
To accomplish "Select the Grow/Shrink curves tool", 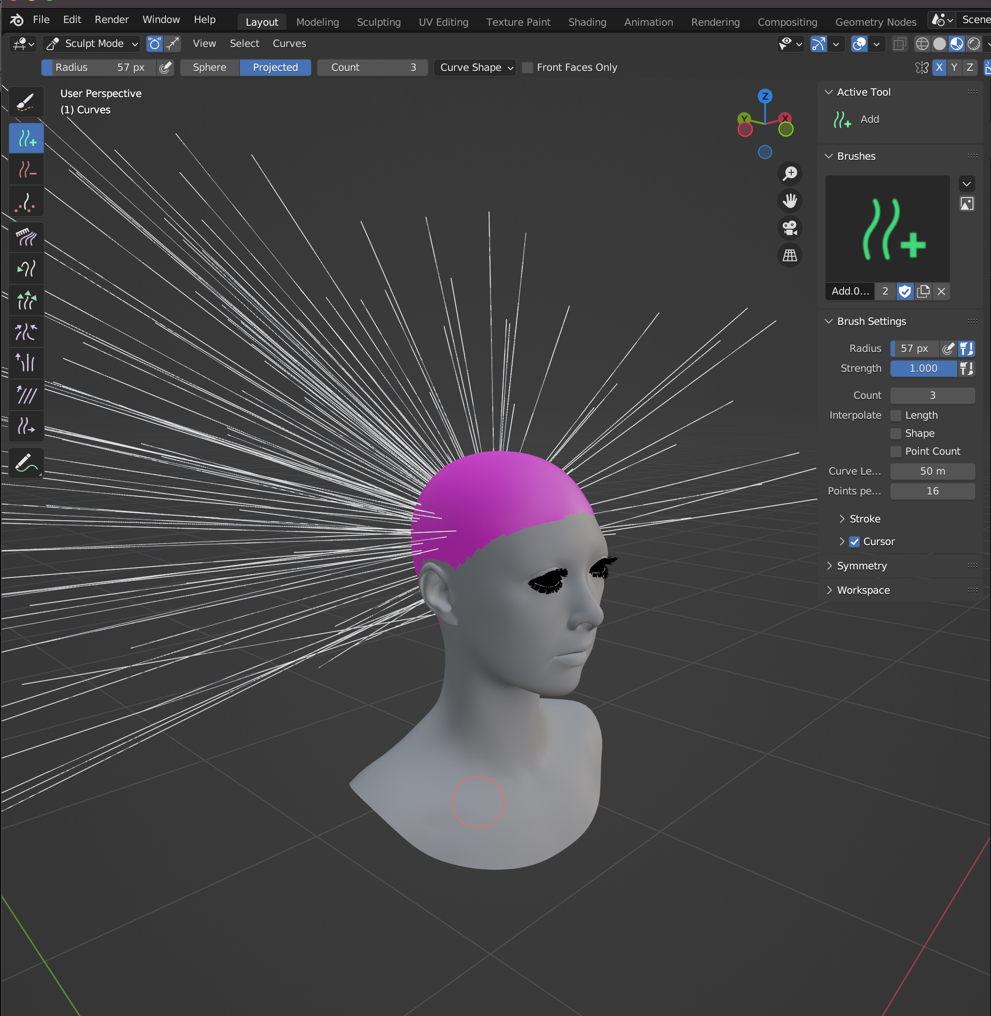I will (x=26, y=300).
